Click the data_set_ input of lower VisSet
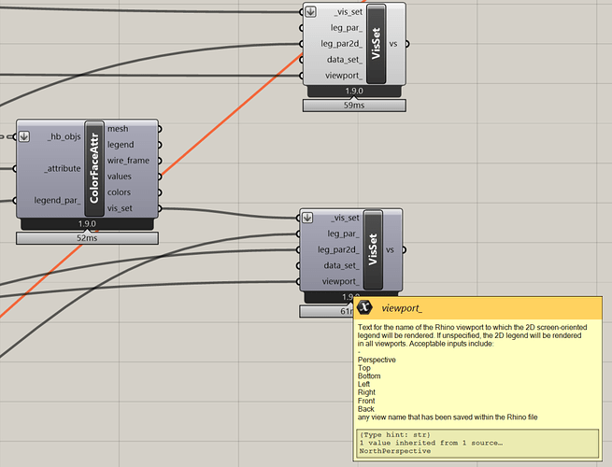Screen dimensions: 612x467 click(338, 265)
